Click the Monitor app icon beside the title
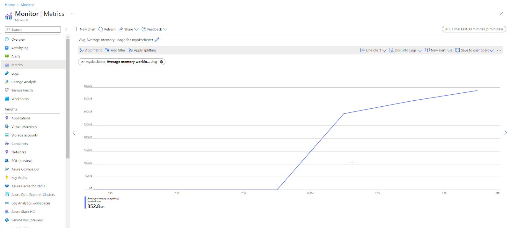The width and height of the screenshot is (510, 228). [x=9, y=16]
